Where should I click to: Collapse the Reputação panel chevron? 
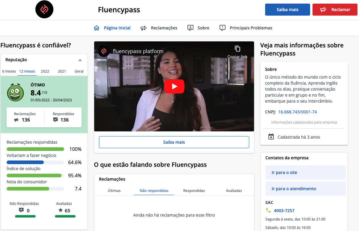tap(80, 60)
